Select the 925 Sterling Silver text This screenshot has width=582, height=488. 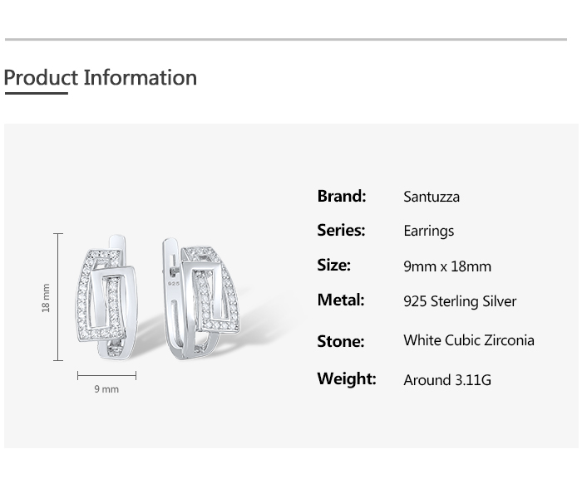click(x=460, y=301)
